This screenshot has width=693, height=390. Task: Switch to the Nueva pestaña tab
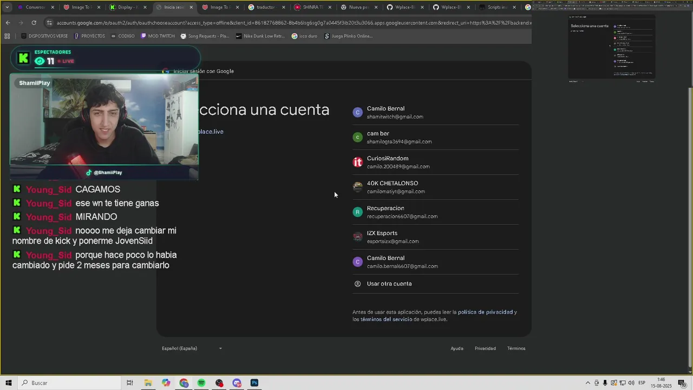coord(358,8)
